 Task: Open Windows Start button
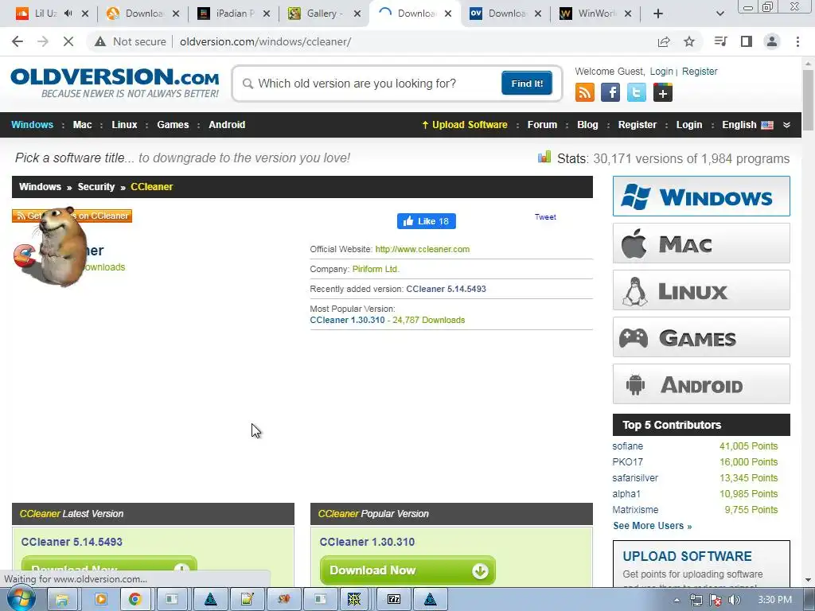tap(20, 598)
